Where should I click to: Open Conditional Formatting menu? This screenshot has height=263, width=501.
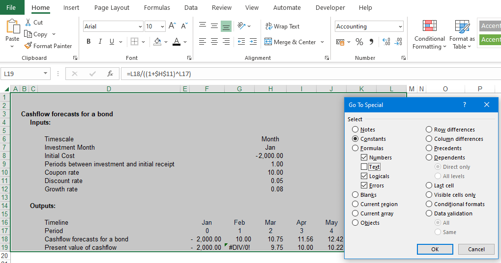pos(429,34)
